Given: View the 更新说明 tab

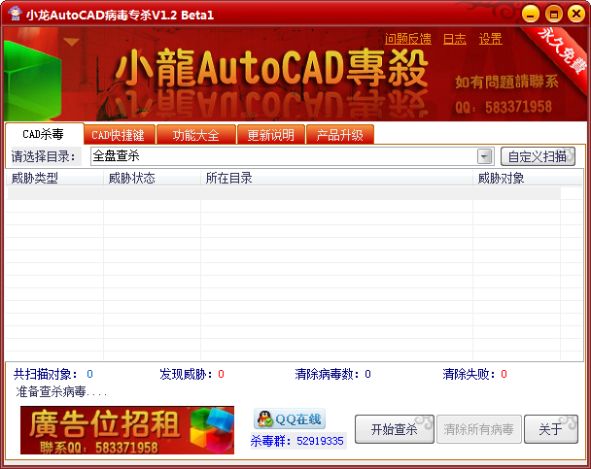Looking at the screenshot, I should pos(270,135).
